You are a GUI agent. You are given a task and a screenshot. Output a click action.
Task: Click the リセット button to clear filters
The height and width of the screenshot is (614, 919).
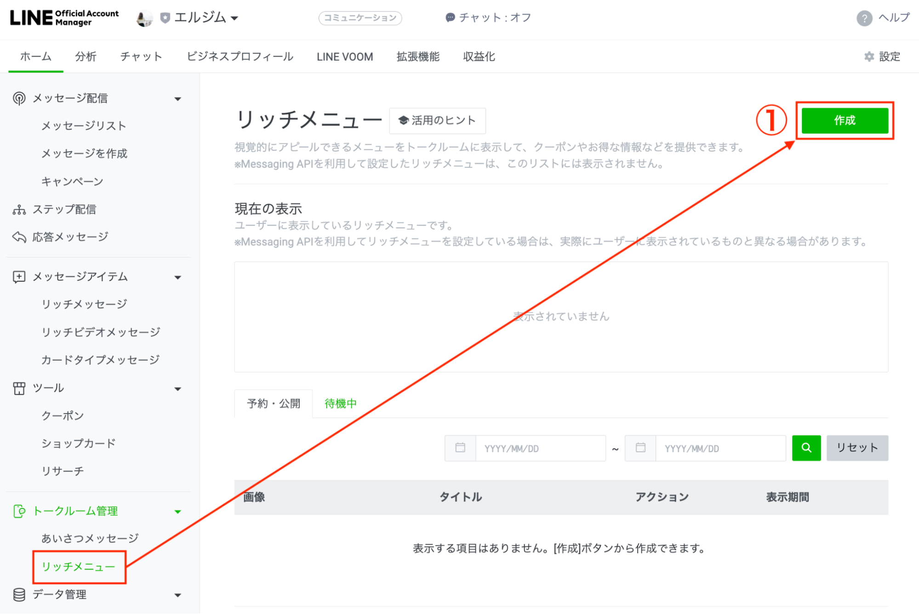[x=856, y=448]
